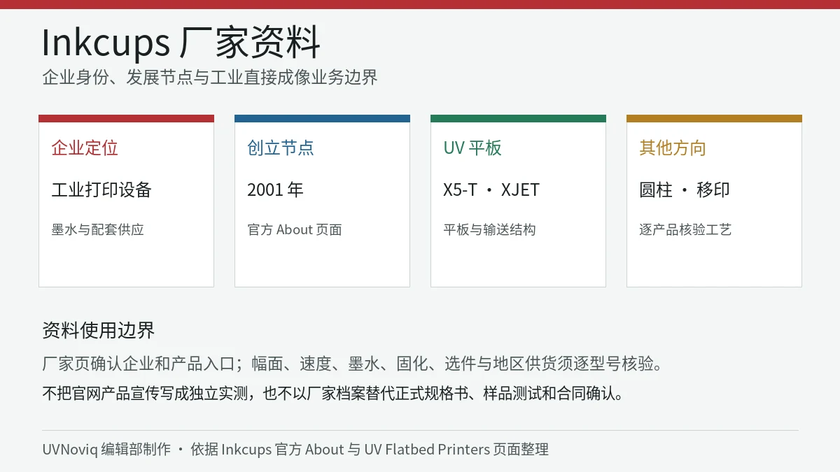Click the 其他方向 card heading
The image size is (840, 472).
coord(673,148)
